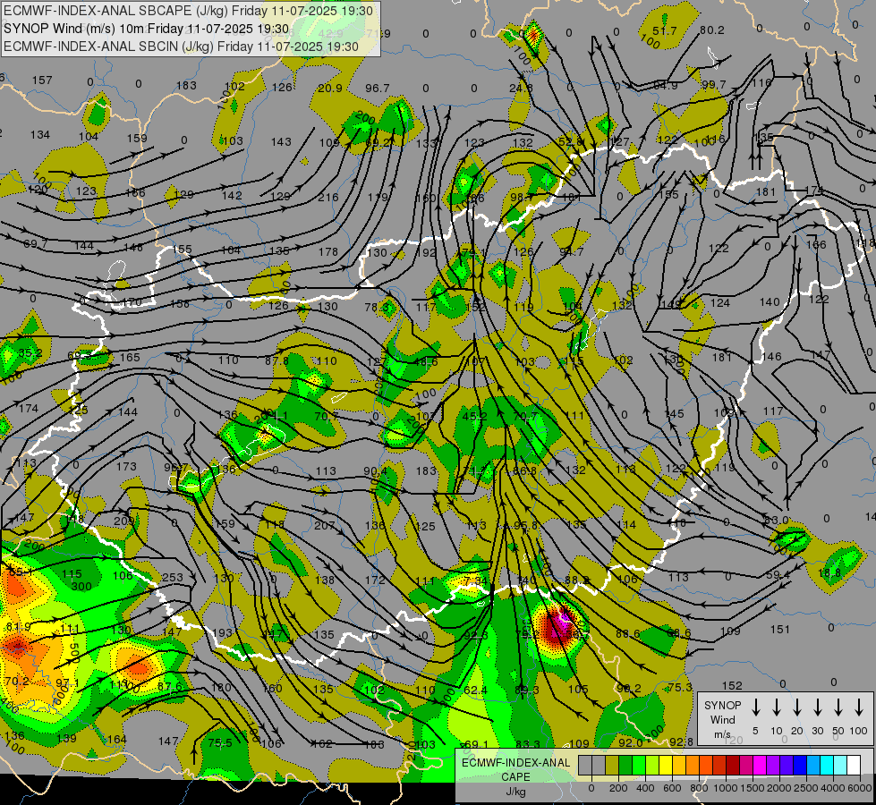Screen dimensions: 876x805
Task: Select the yellow-green swatch in CAPE scale
Action: [652, 765]
